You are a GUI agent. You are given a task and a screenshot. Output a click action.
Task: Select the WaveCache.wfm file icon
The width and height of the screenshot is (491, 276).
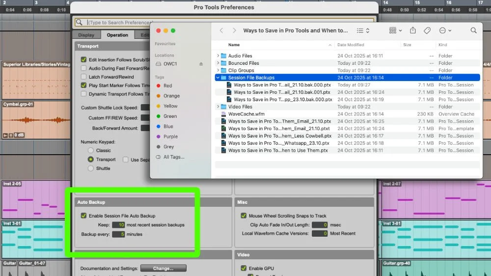[x=223, y=114]
